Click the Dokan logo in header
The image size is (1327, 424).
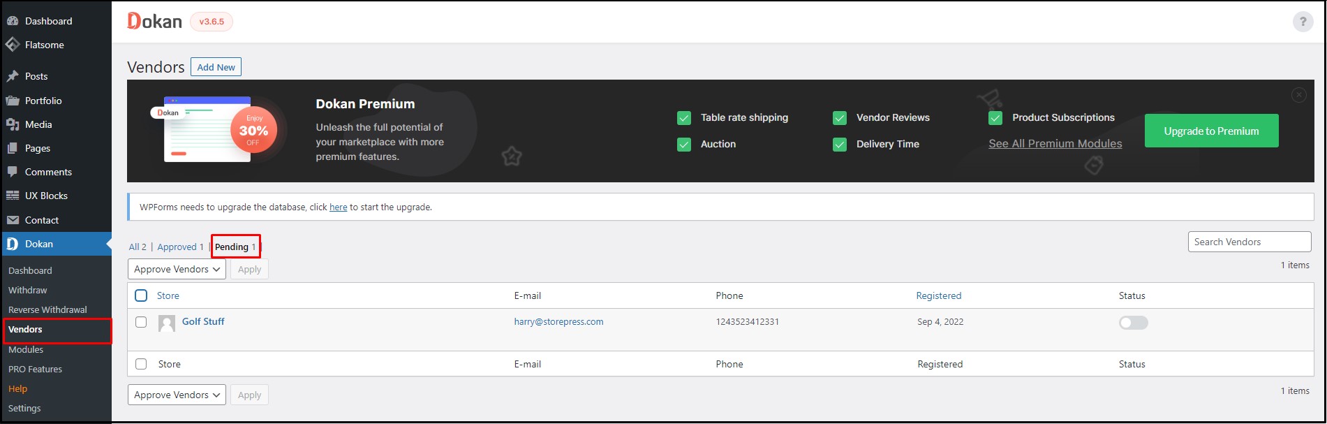(154, 22)
